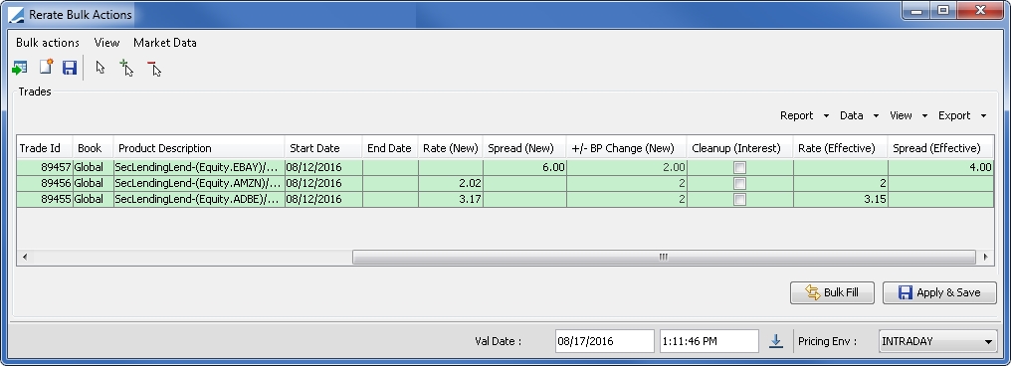1011x366 pixels.
Task: Click the Equity.ADBE product description cell
Action: [x=199, y=199]
